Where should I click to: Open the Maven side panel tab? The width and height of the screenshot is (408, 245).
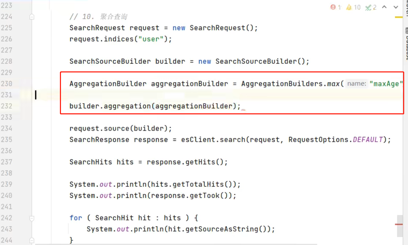[x=406, y=8]
